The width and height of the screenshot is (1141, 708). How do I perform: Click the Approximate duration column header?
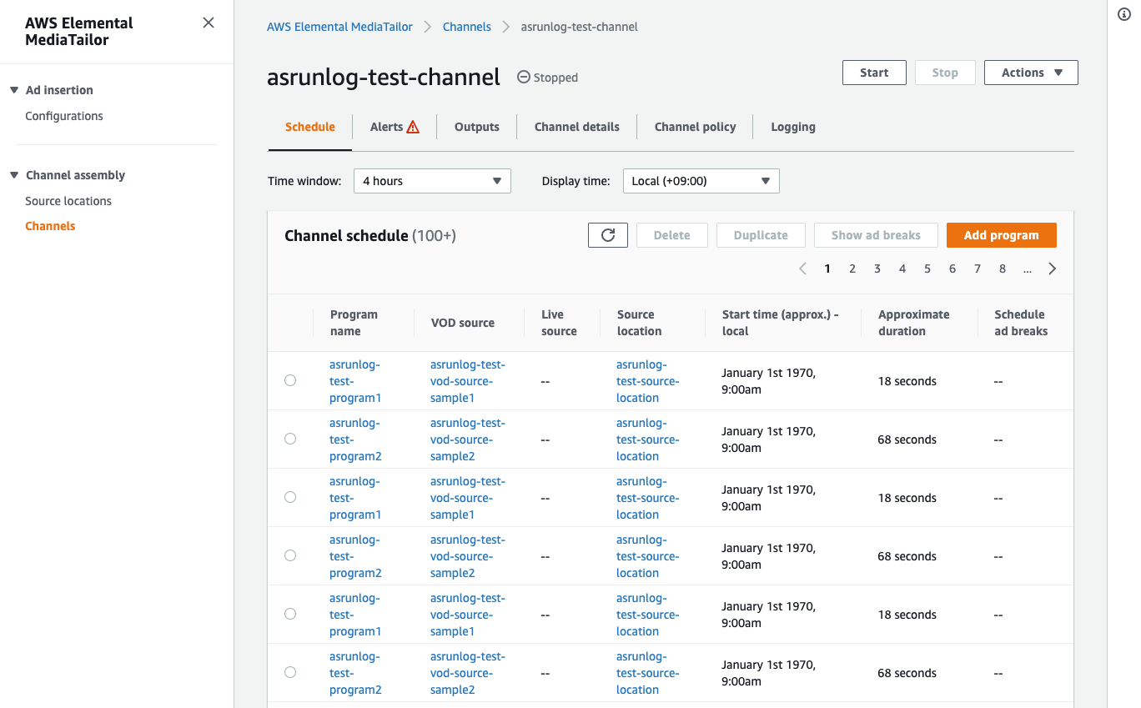click(914, 323)
